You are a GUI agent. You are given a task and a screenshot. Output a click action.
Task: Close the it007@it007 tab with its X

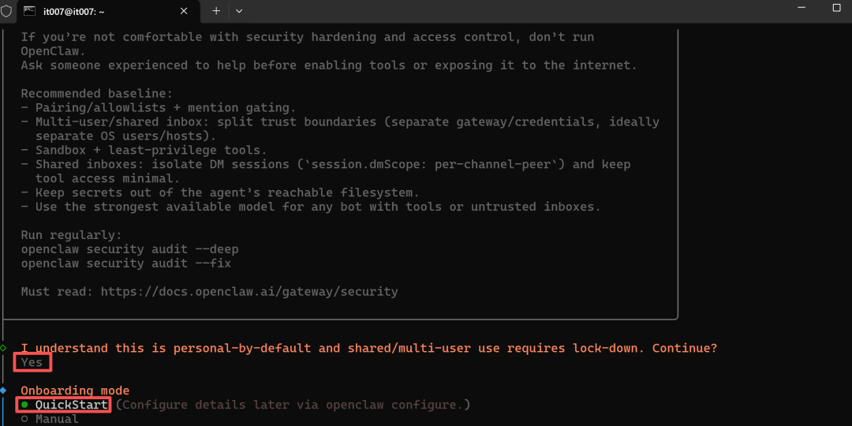184,11
